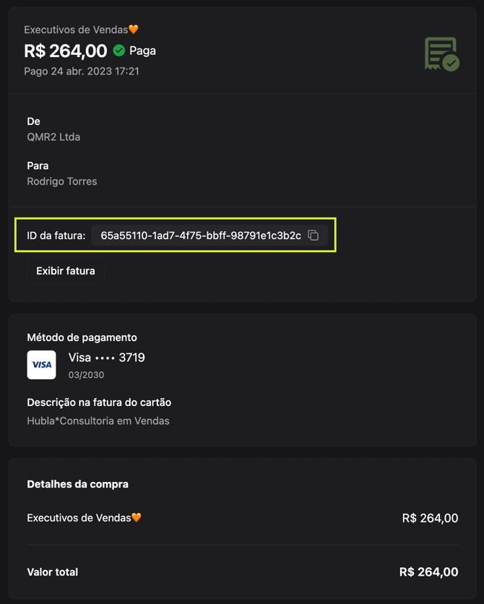Viewport: 484px width, 604px height.
Task: Click the header amount R$ 264,00
Action: click(66, 51)
